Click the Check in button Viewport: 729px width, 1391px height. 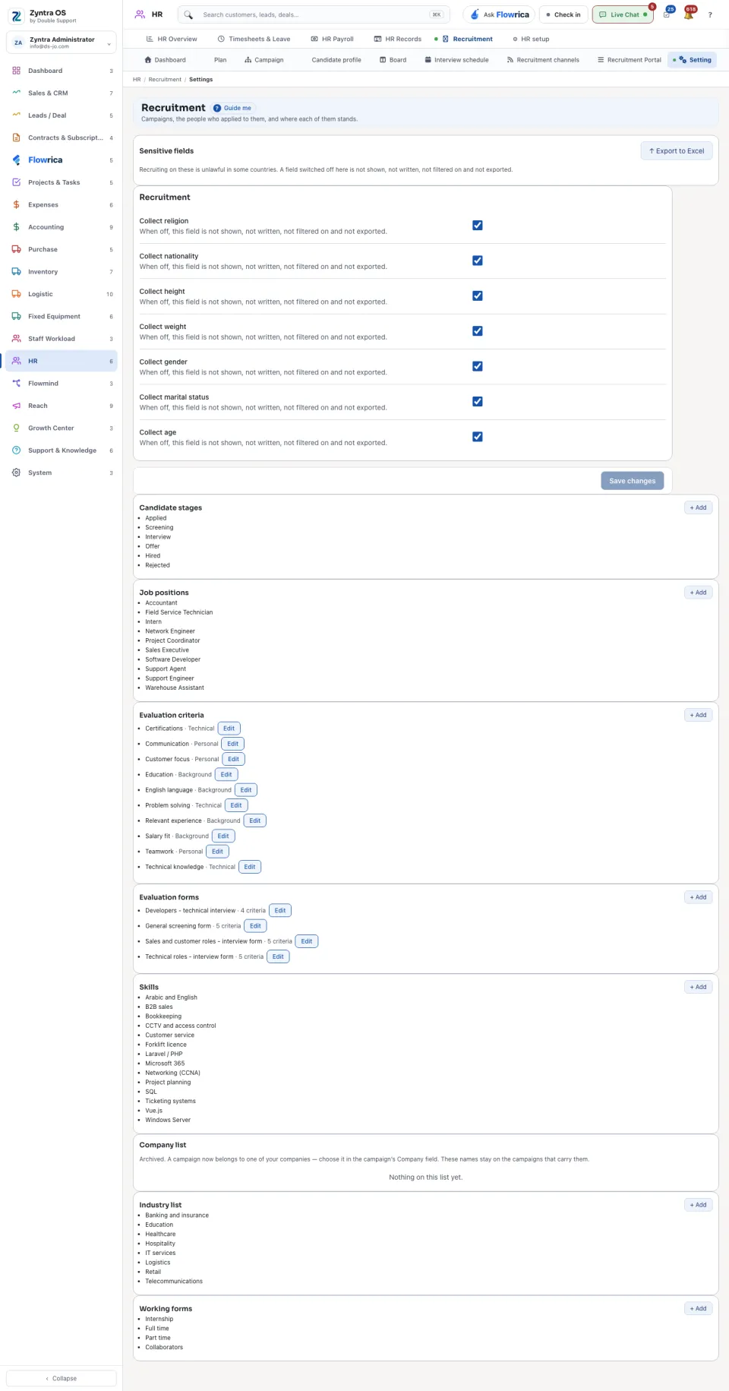coord(563,14)
